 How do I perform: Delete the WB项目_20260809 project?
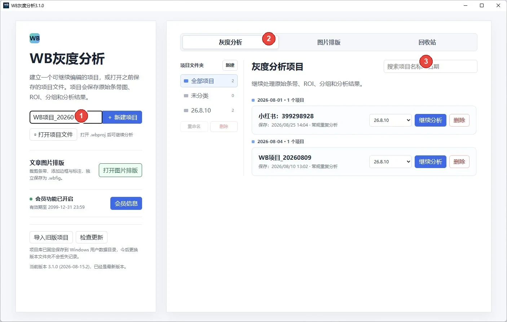459,162
